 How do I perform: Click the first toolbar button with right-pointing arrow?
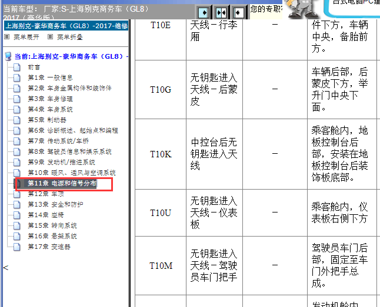(x=204, y=12)
